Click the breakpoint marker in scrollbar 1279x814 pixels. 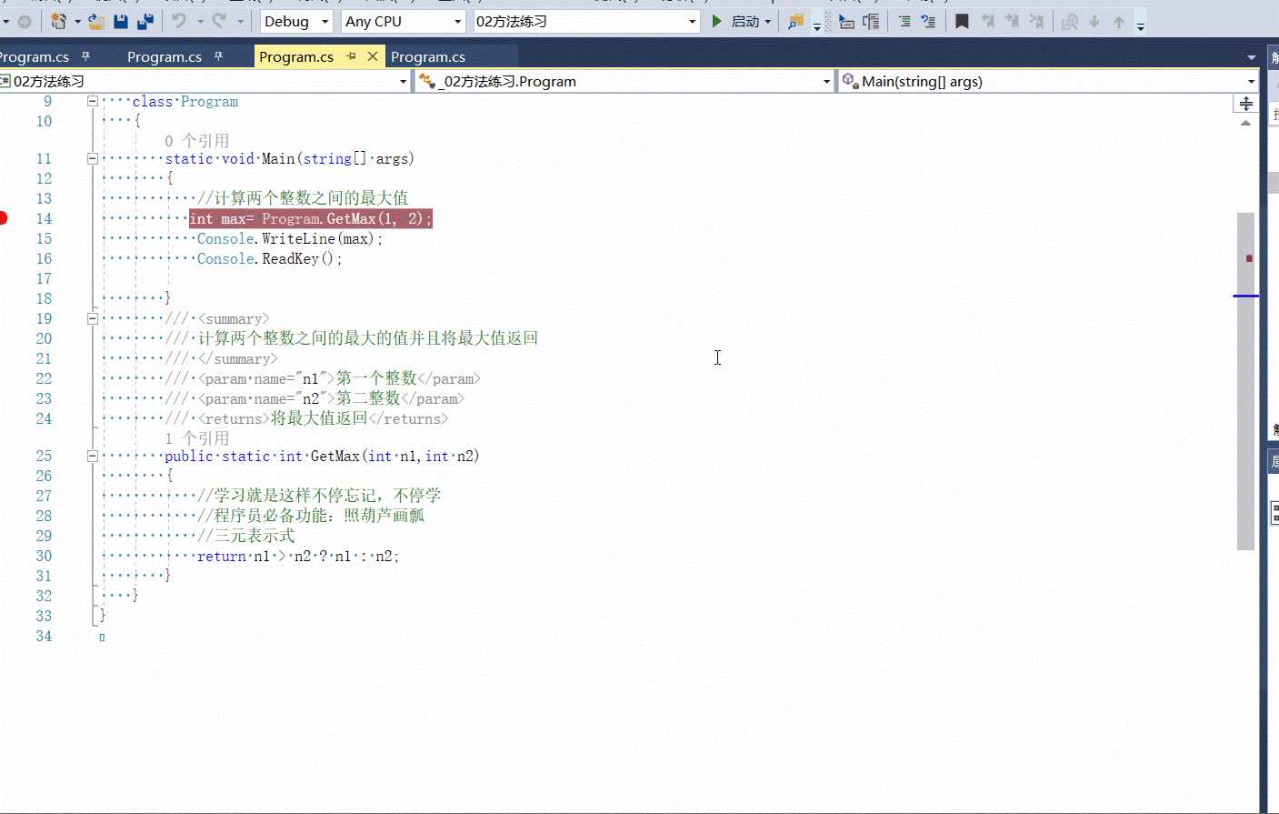[1249, 258]
